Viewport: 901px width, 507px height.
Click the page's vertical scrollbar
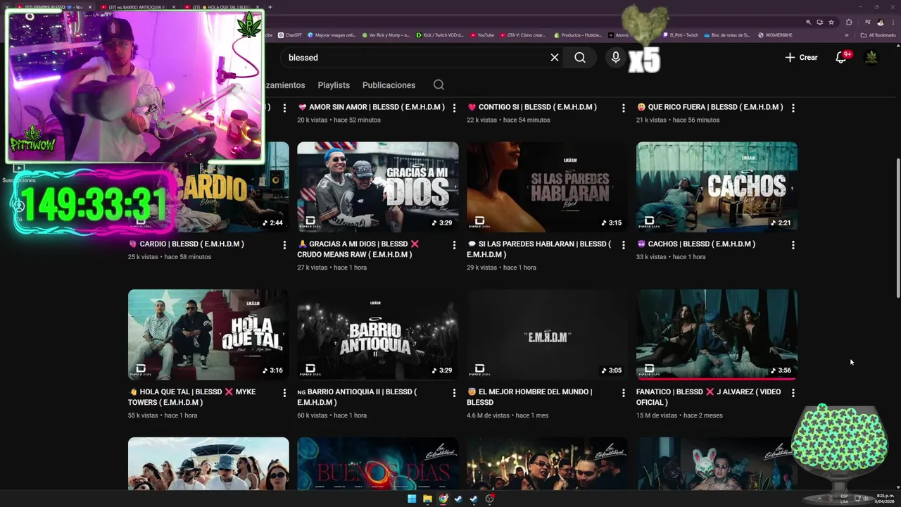pos(897,229)
